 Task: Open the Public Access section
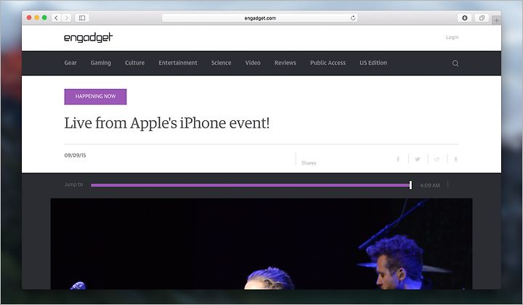[328, 63]
